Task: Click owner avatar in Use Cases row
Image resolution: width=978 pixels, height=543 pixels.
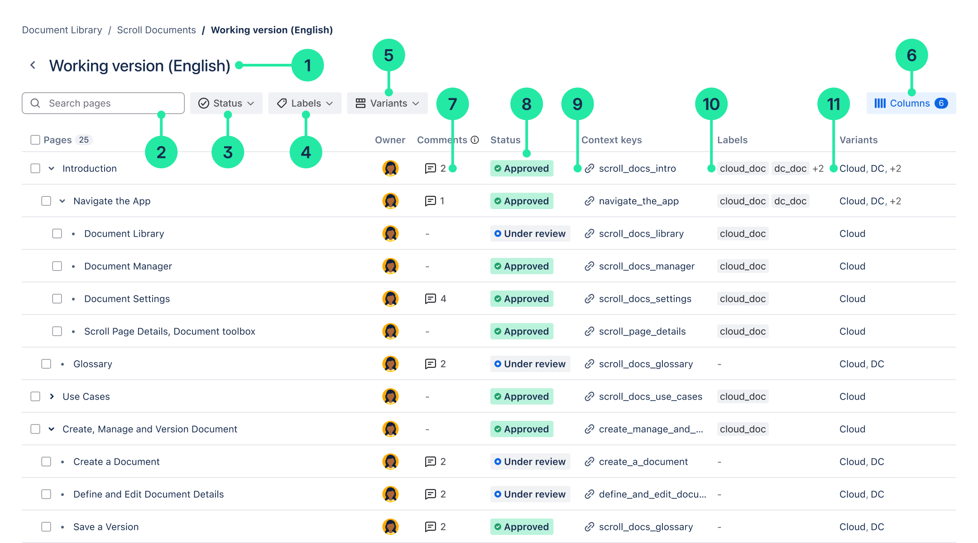Action: click(390, 396)
